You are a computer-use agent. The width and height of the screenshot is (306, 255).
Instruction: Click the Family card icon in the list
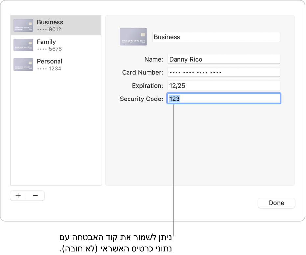coord(23,45)
